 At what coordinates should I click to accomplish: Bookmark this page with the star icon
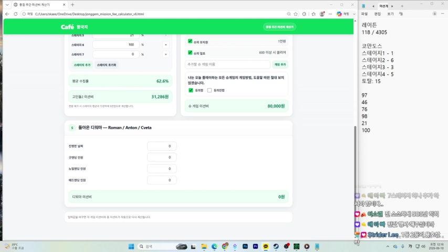(296, 14)
